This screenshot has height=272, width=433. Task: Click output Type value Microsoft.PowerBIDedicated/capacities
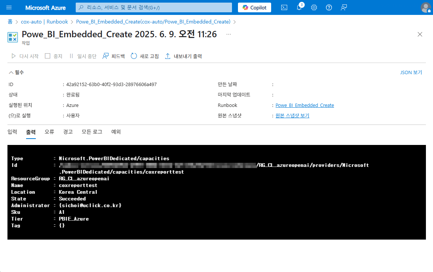(x=114, y=158)
